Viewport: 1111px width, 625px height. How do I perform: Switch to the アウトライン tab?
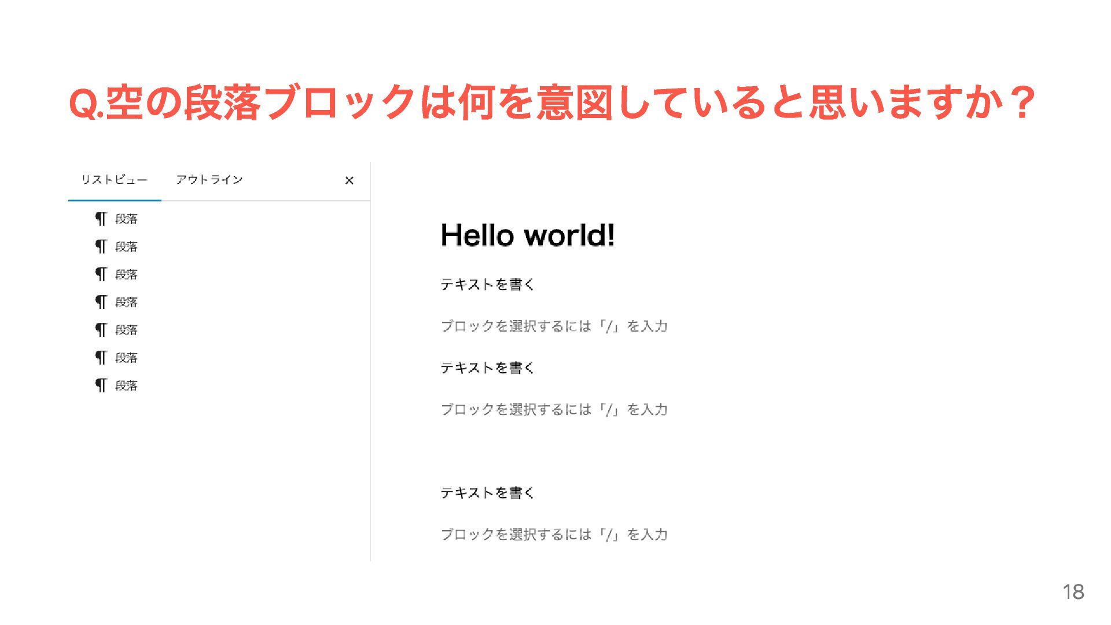pyautogui.click(x=209, y=180)
